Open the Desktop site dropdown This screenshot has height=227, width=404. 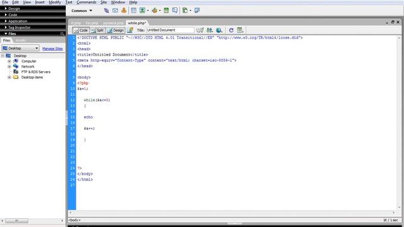20,48
